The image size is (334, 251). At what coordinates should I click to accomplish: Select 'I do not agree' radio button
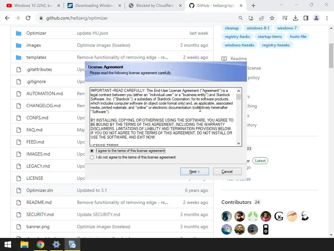point(92,157)
